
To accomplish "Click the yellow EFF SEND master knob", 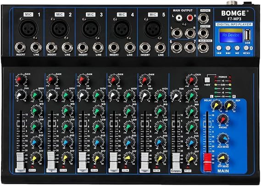I will coord(223,158).
